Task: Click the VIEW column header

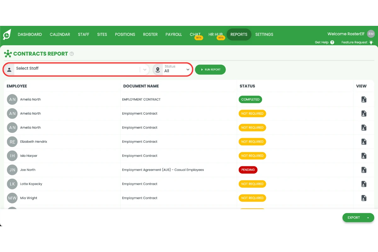Action: tap(361, 86)
